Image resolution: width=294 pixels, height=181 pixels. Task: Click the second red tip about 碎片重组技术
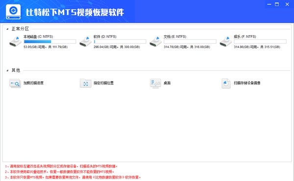click(x=59, y=172)
